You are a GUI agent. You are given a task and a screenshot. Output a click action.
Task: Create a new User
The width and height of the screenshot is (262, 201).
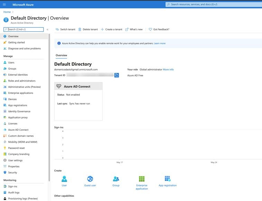[64, 181]
